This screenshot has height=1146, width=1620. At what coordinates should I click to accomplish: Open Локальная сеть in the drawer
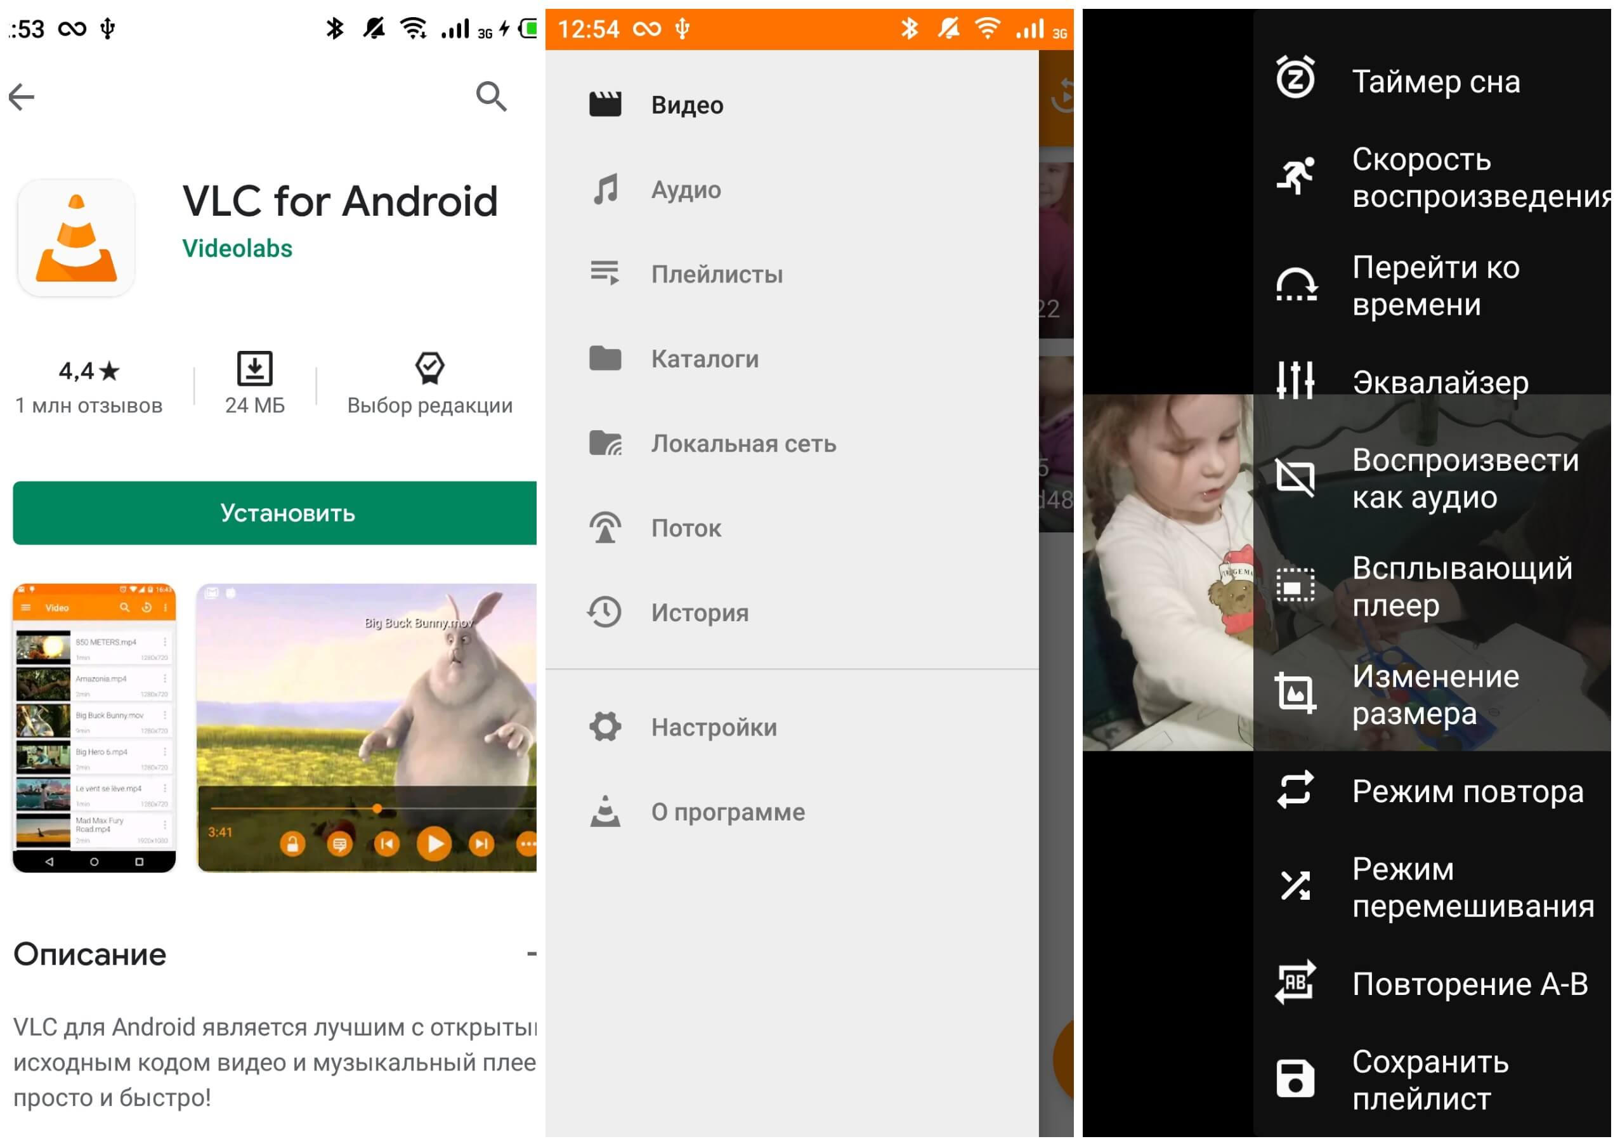click(x=792, y=444)
